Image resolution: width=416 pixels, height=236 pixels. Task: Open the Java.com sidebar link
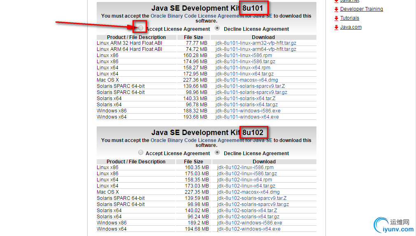351,27
